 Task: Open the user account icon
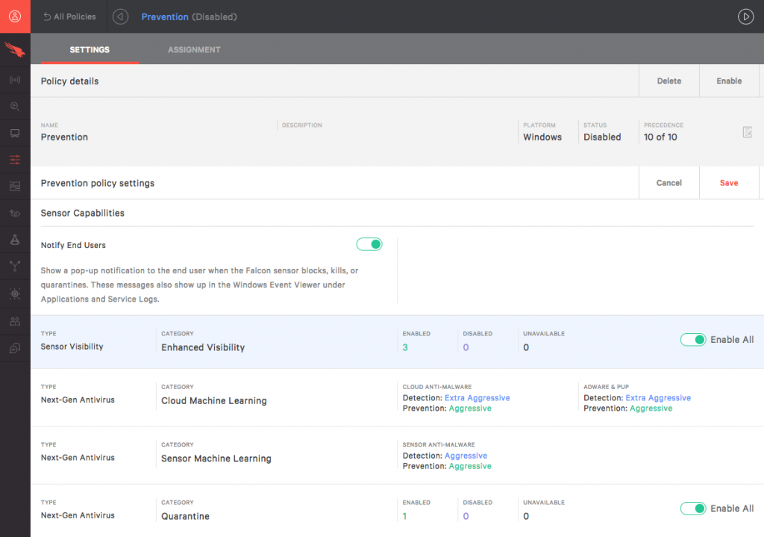(x=15, y=16)
